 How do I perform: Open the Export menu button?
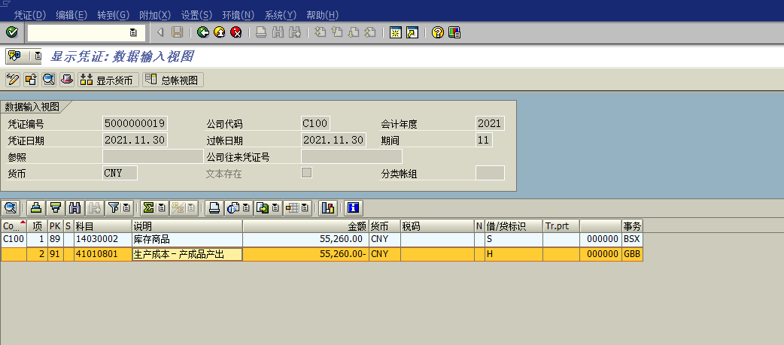click(x=268, y=207)
